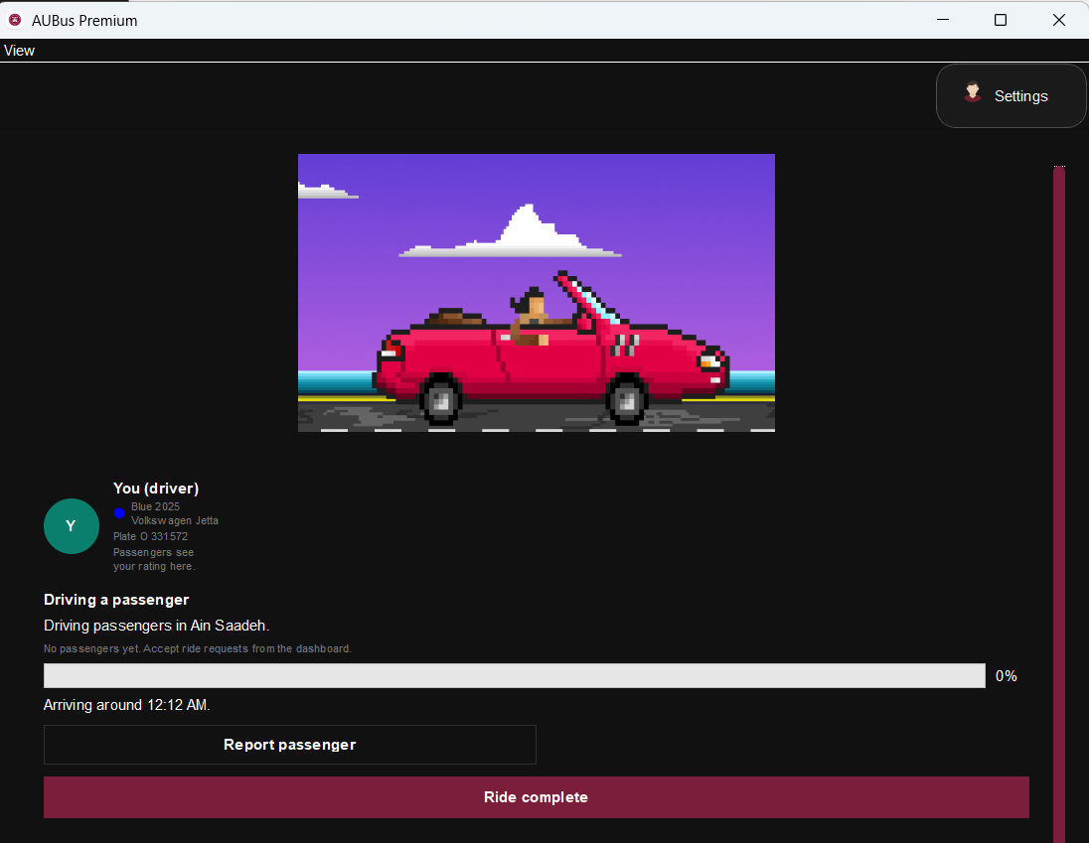Click 'Driving passengers in Ain Saadeh.' text

click(x=156, y=626)
